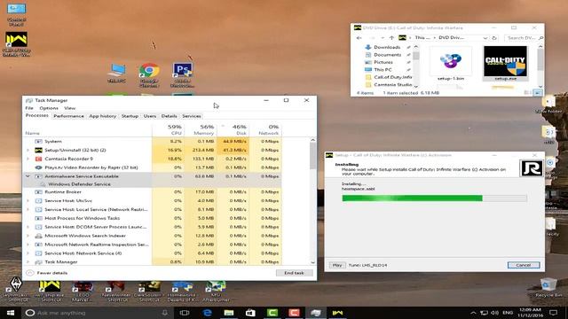
Task: Select the setup.exe file in Explorer
Action: pyautogui.click(x=505, y=63)
